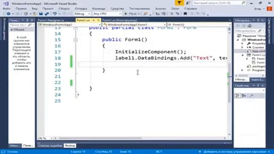The height and width of the screenshot is (154, 274).
Task: Click the Open File folder icon
Action: (35, 14)
